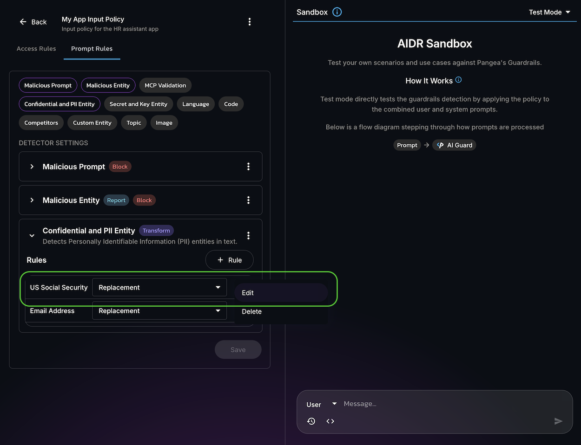Viewport: 581px width, 445px height.
Task: Enable the Competitors detector chip
Action: tap(41, 123)
